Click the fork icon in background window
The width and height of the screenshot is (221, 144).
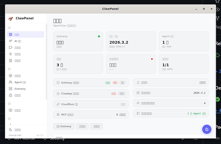(x=218, y=18)
